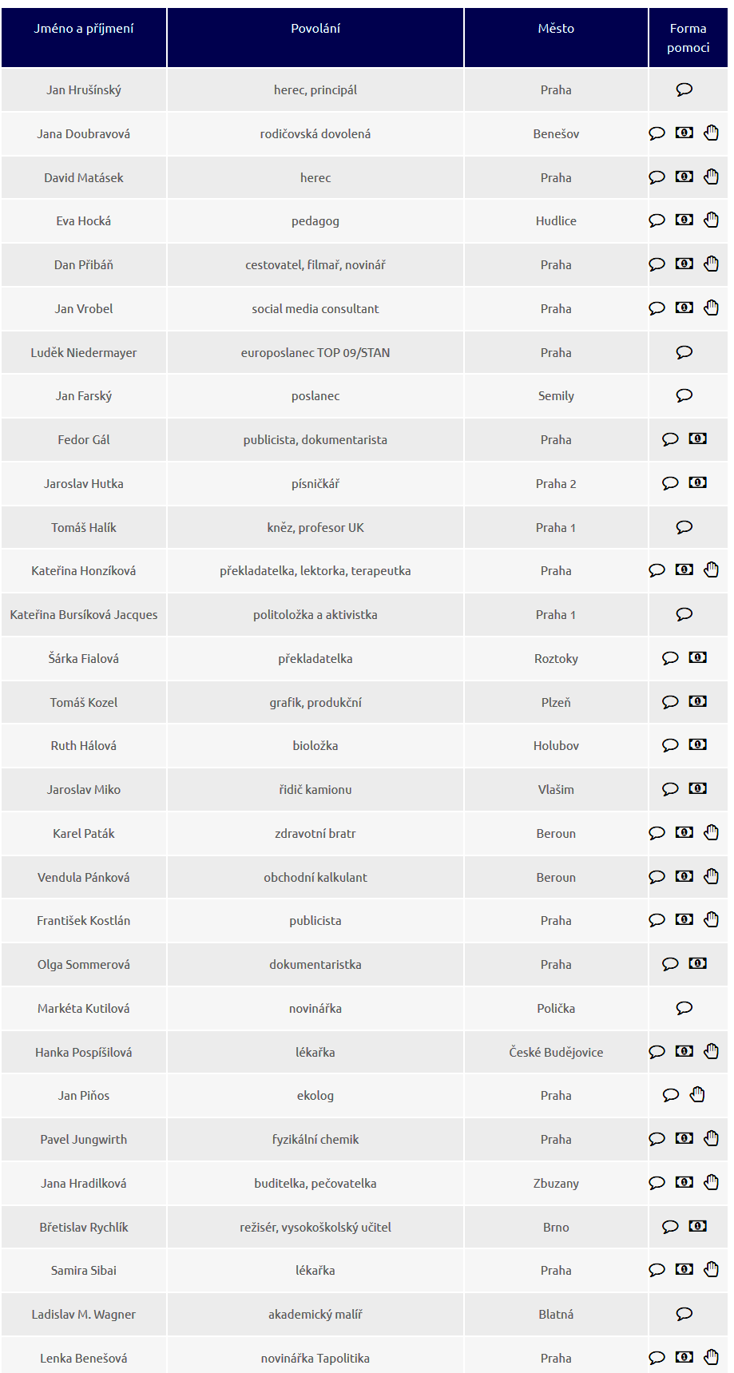
Task: Click the "Město" column header
Action: pyautogui.click(x=556, y=29)
